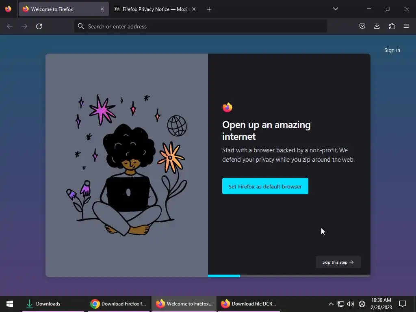Switch to the Firefox Privacy Notice tab
The image size is (416, 312).
tap(155, 9)
